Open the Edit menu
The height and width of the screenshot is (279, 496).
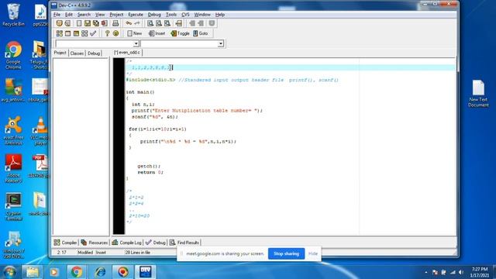click(69, 15)
